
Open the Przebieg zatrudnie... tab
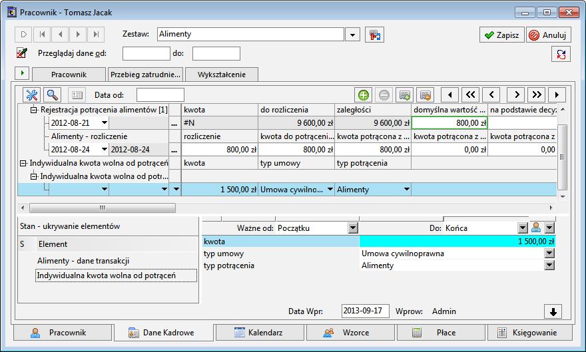point(145,75)
